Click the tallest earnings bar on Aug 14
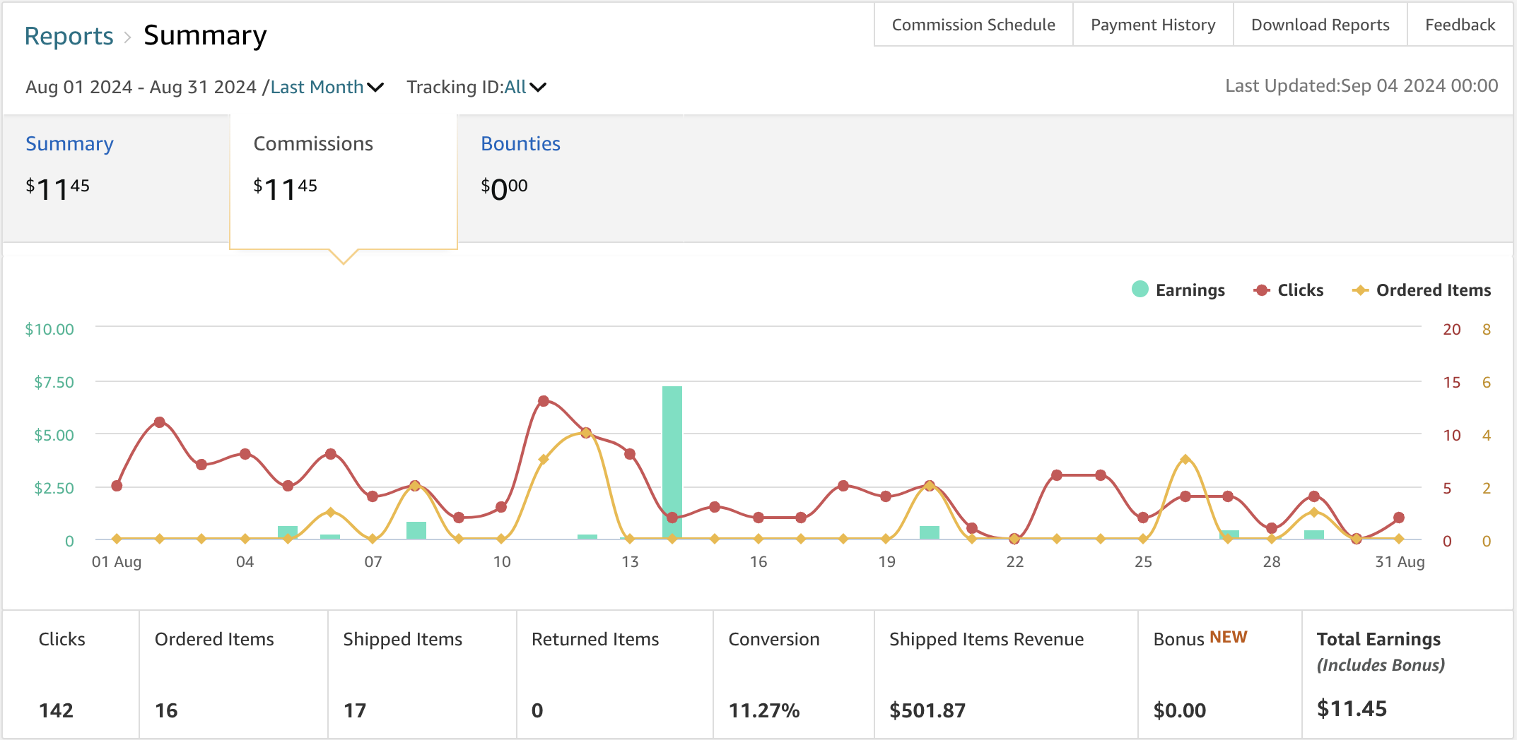Image resolution: width=1517 pixels, height=740 pixels. tap(672, 462)
